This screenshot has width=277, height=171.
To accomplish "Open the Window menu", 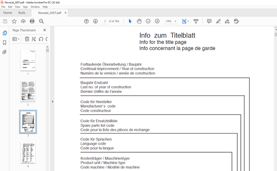I will (x=35, y=7).
